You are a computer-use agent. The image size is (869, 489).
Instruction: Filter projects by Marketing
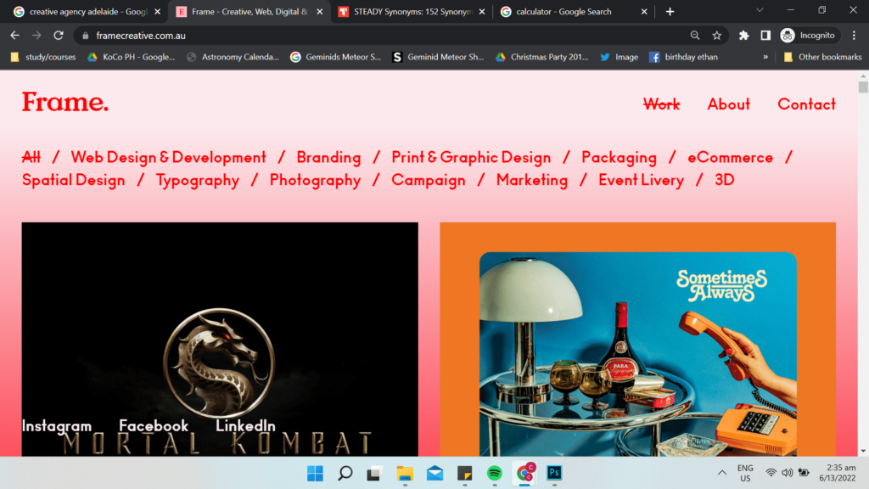532,180
